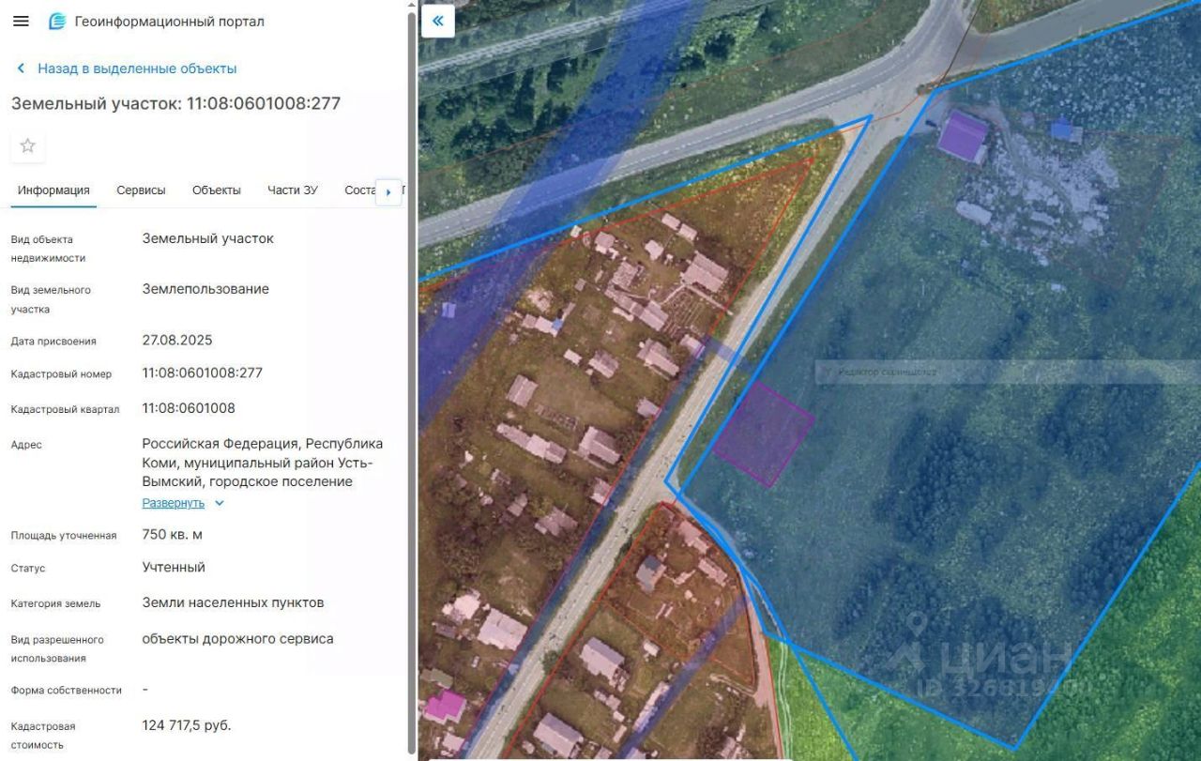The height and width of the screenshot is (761, 1201).
Task: Select the heading Земельный участок: 11:08:0601008:277
Action: tap(176, 103)
